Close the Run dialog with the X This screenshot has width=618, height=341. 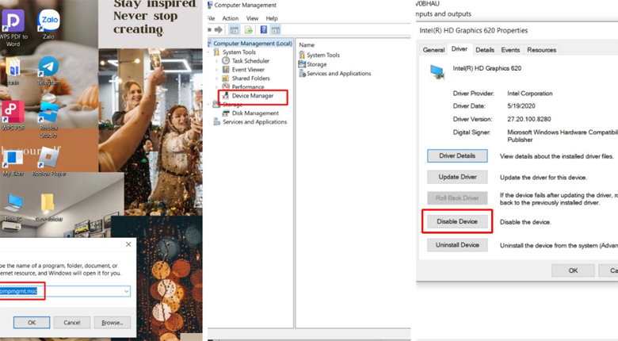point(128,244)
